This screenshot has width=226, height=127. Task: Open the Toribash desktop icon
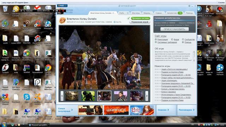(5, 69)
